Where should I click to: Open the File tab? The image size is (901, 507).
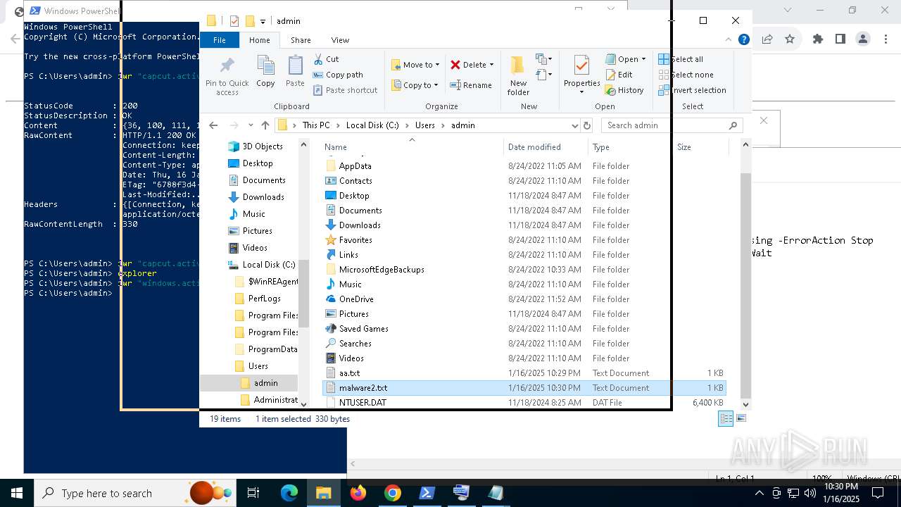[220, 40]
